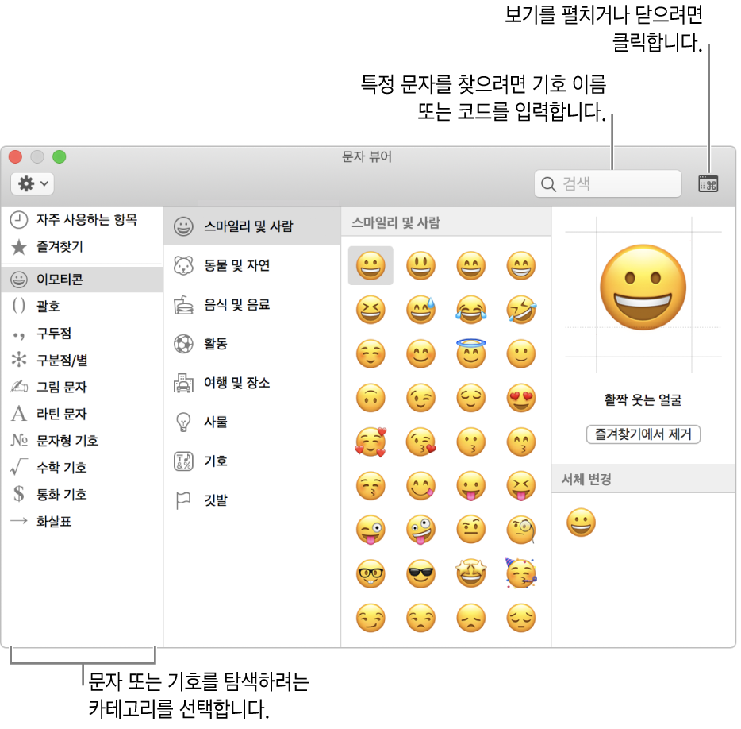Screen dimensions: 741x729
Task: Open 기호 subcategory
Action: (x=251, y=461)
